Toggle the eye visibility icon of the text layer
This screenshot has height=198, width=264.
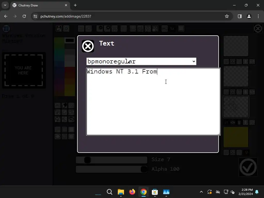point(233,122)
